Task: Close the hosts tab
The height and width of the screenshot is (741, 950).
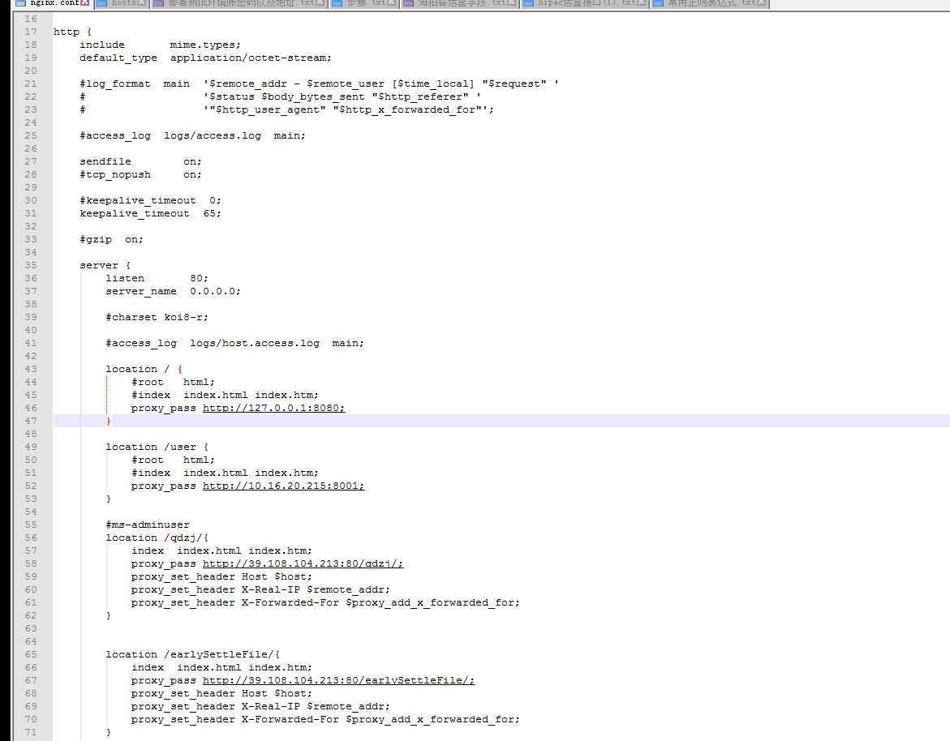Action: tap(142, 3)
